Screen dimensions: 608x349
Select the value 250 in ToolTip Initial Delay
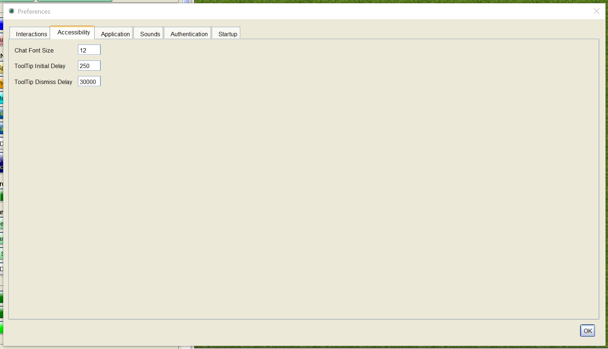click(x=85, y=66)
